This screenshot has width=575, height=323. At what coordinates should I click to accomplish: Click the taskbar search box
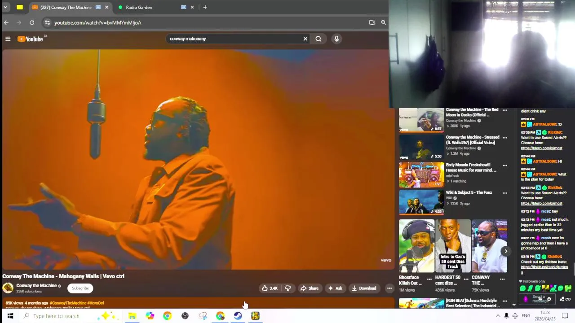click(70, 316)
